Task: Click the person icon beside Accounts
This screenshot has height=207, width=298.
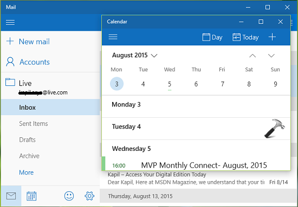Action: pos(10,62)
